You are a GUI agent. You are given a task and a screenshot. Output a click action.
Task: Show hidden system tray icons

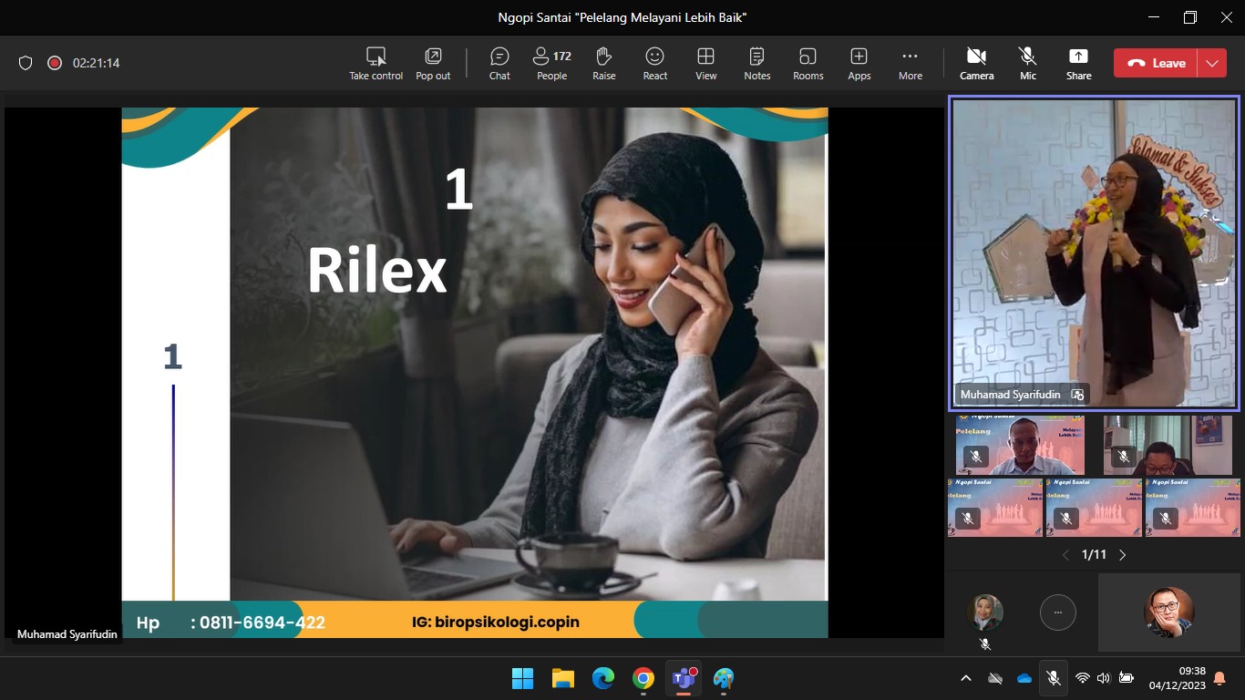click(x=966, y=678)
